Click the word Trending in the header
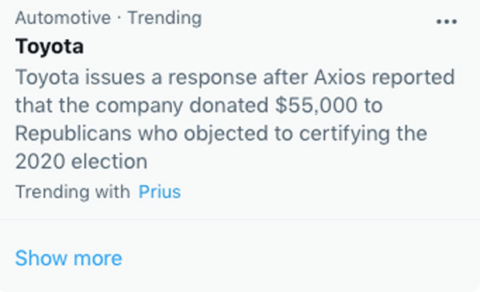The width and height of the screenshot is (480, 292). (165, 18)
